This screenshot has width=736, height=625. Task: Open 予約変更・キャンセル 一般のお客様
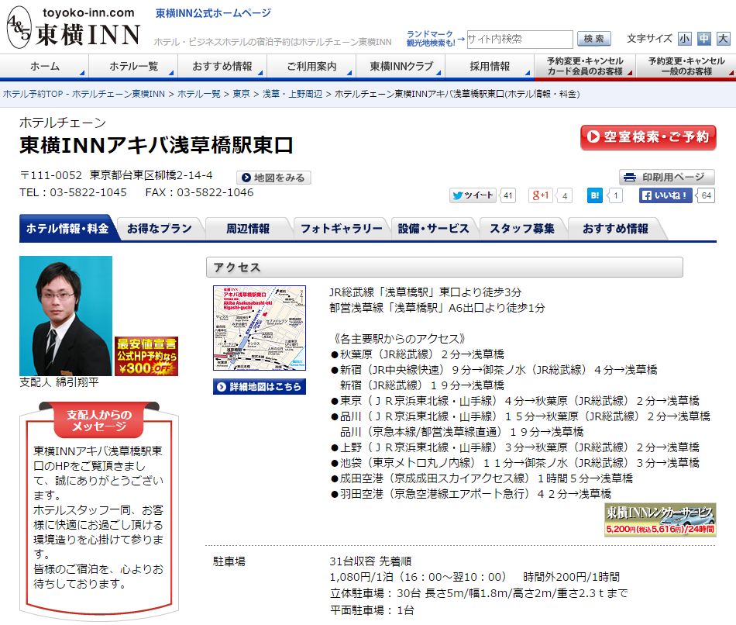(x=686, y=66)
